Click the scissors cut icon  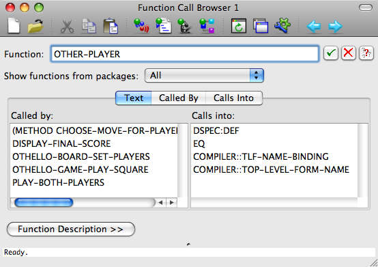pos(67,26)
